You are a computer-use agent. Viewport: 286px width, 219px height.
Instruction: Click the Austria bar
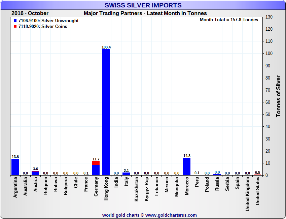coord(35,174)
